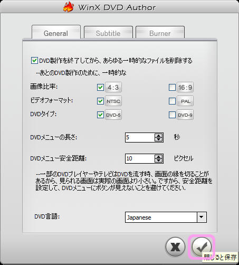Check the 4:3 aspect ratio checkbox

tap(100, 87)
